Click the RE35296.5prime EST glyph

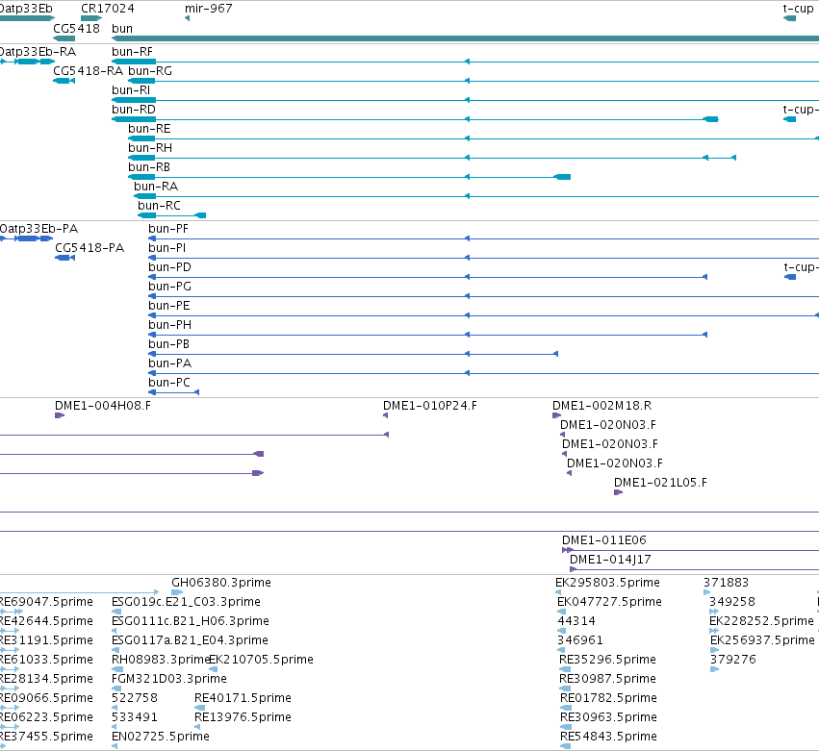565,669
